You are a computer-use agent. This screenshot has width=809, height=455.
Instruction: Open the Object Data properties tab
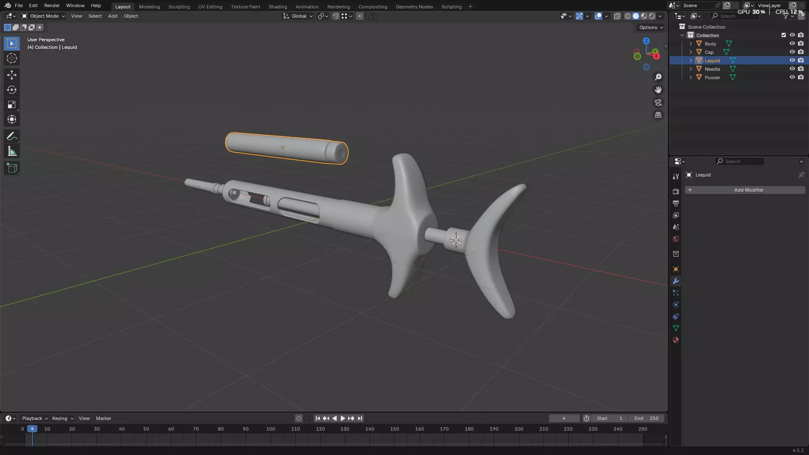pos(676,328)
